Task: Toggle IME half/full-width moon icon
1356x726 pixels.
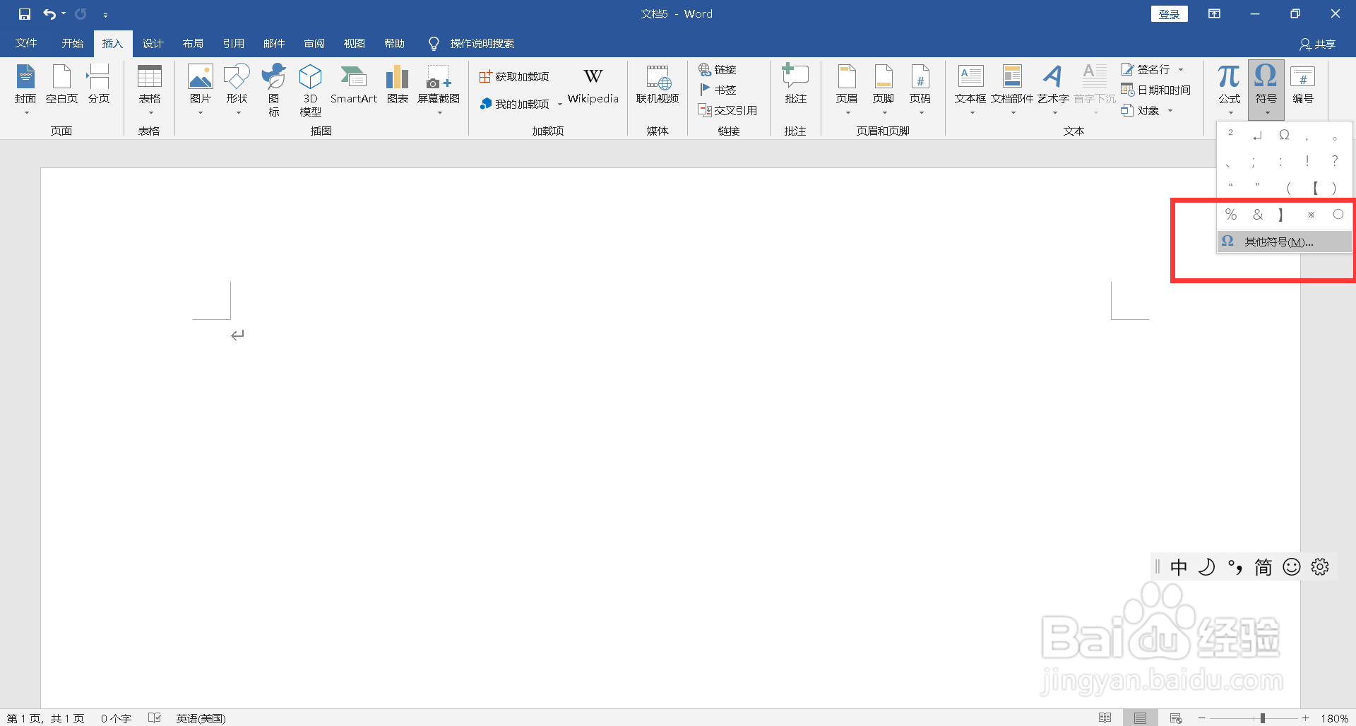Action: click(1207, 567)
